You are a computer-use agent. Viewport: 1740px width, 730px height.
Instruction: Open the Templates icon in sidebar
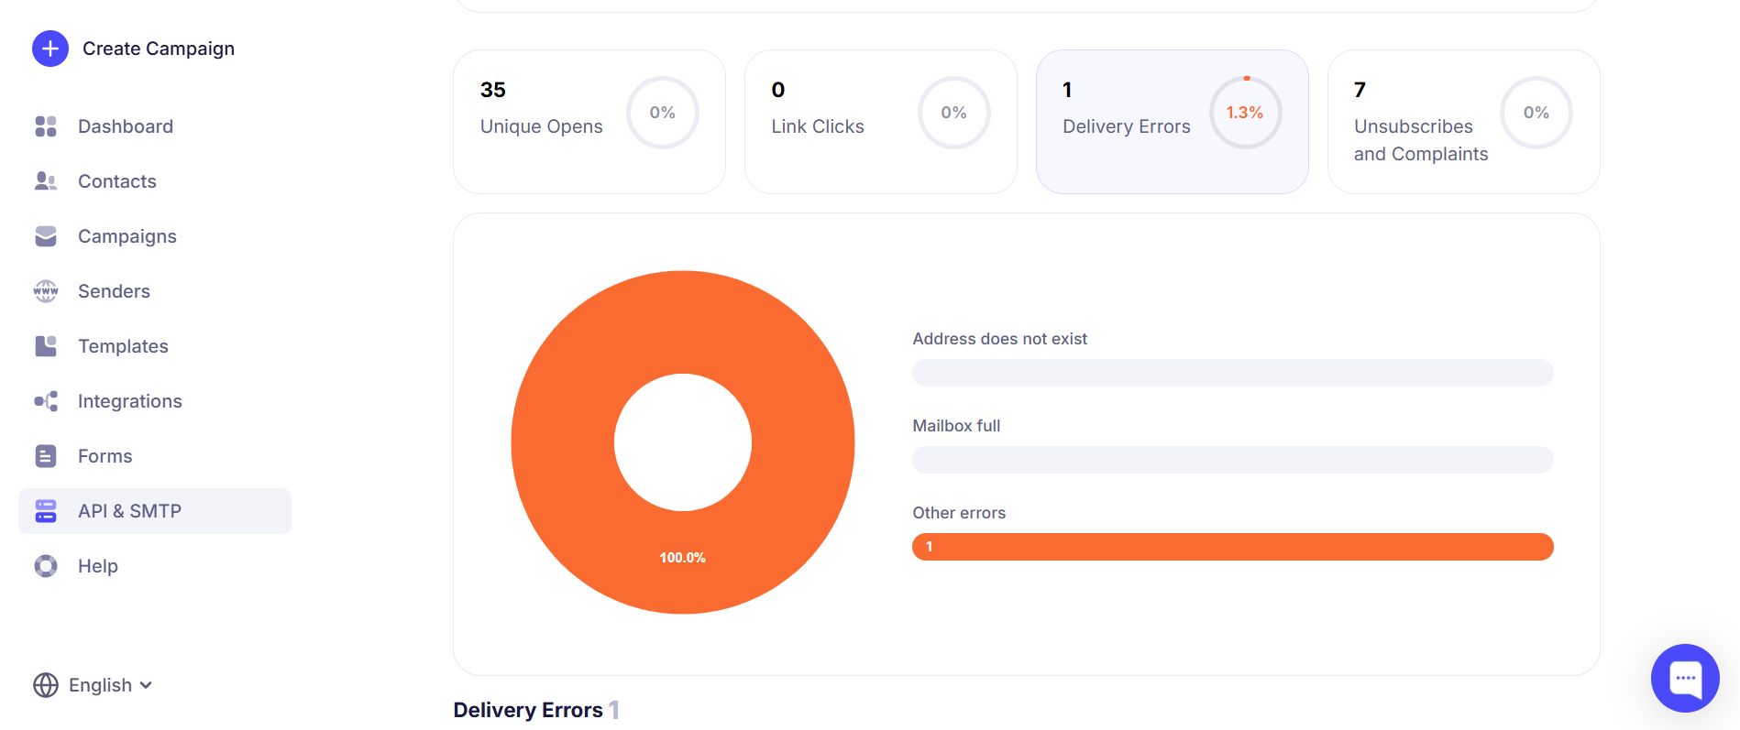click(x=46, y=346)
